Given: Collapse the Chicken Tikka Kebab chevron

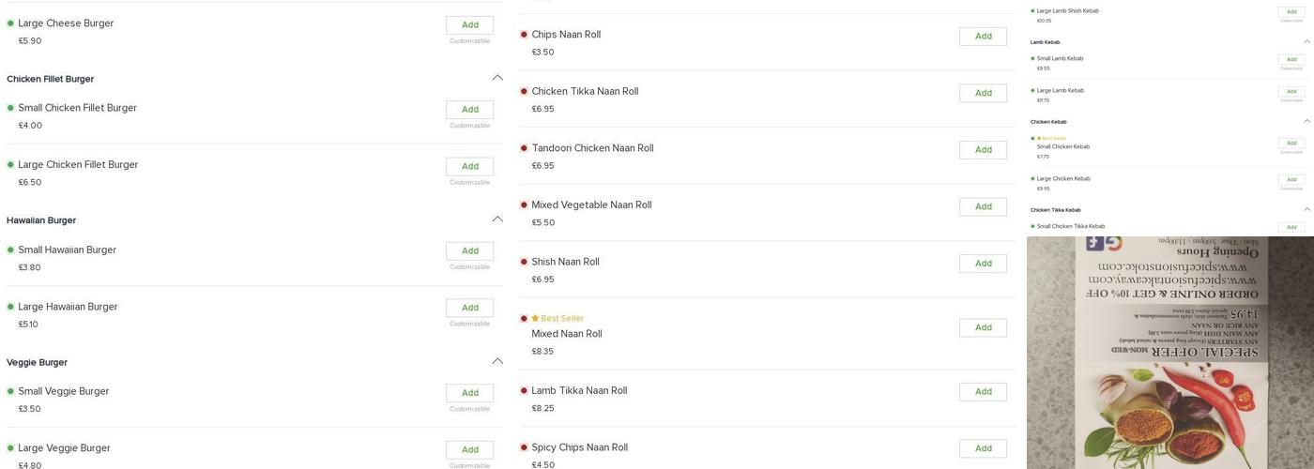Looking at the screenshot, I should [1306, 210].
